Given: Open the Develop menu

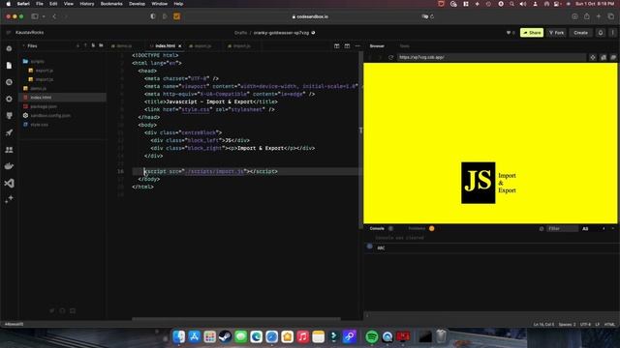Looking at the screenshot, I should coord(137,4).
